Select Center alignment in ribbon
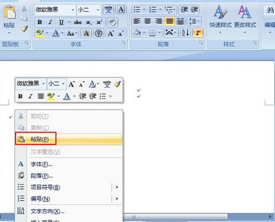 coord(148,21)
